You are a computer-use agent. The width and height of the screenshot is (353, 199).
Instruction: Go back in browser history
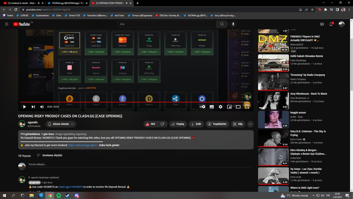4,9
